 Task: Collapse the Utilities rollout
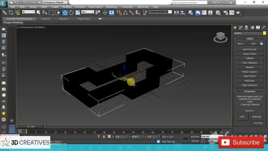click(x=250, y=39)
